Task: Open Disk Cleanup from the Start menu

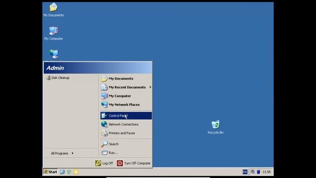Action: 58,78
